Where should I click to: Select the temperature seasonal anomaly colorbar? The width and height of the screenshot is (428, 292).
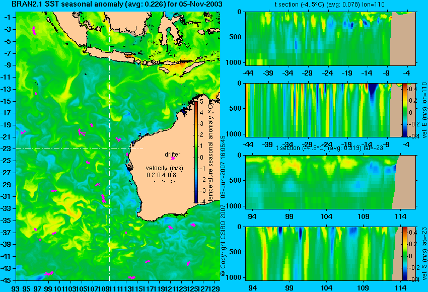196,152
